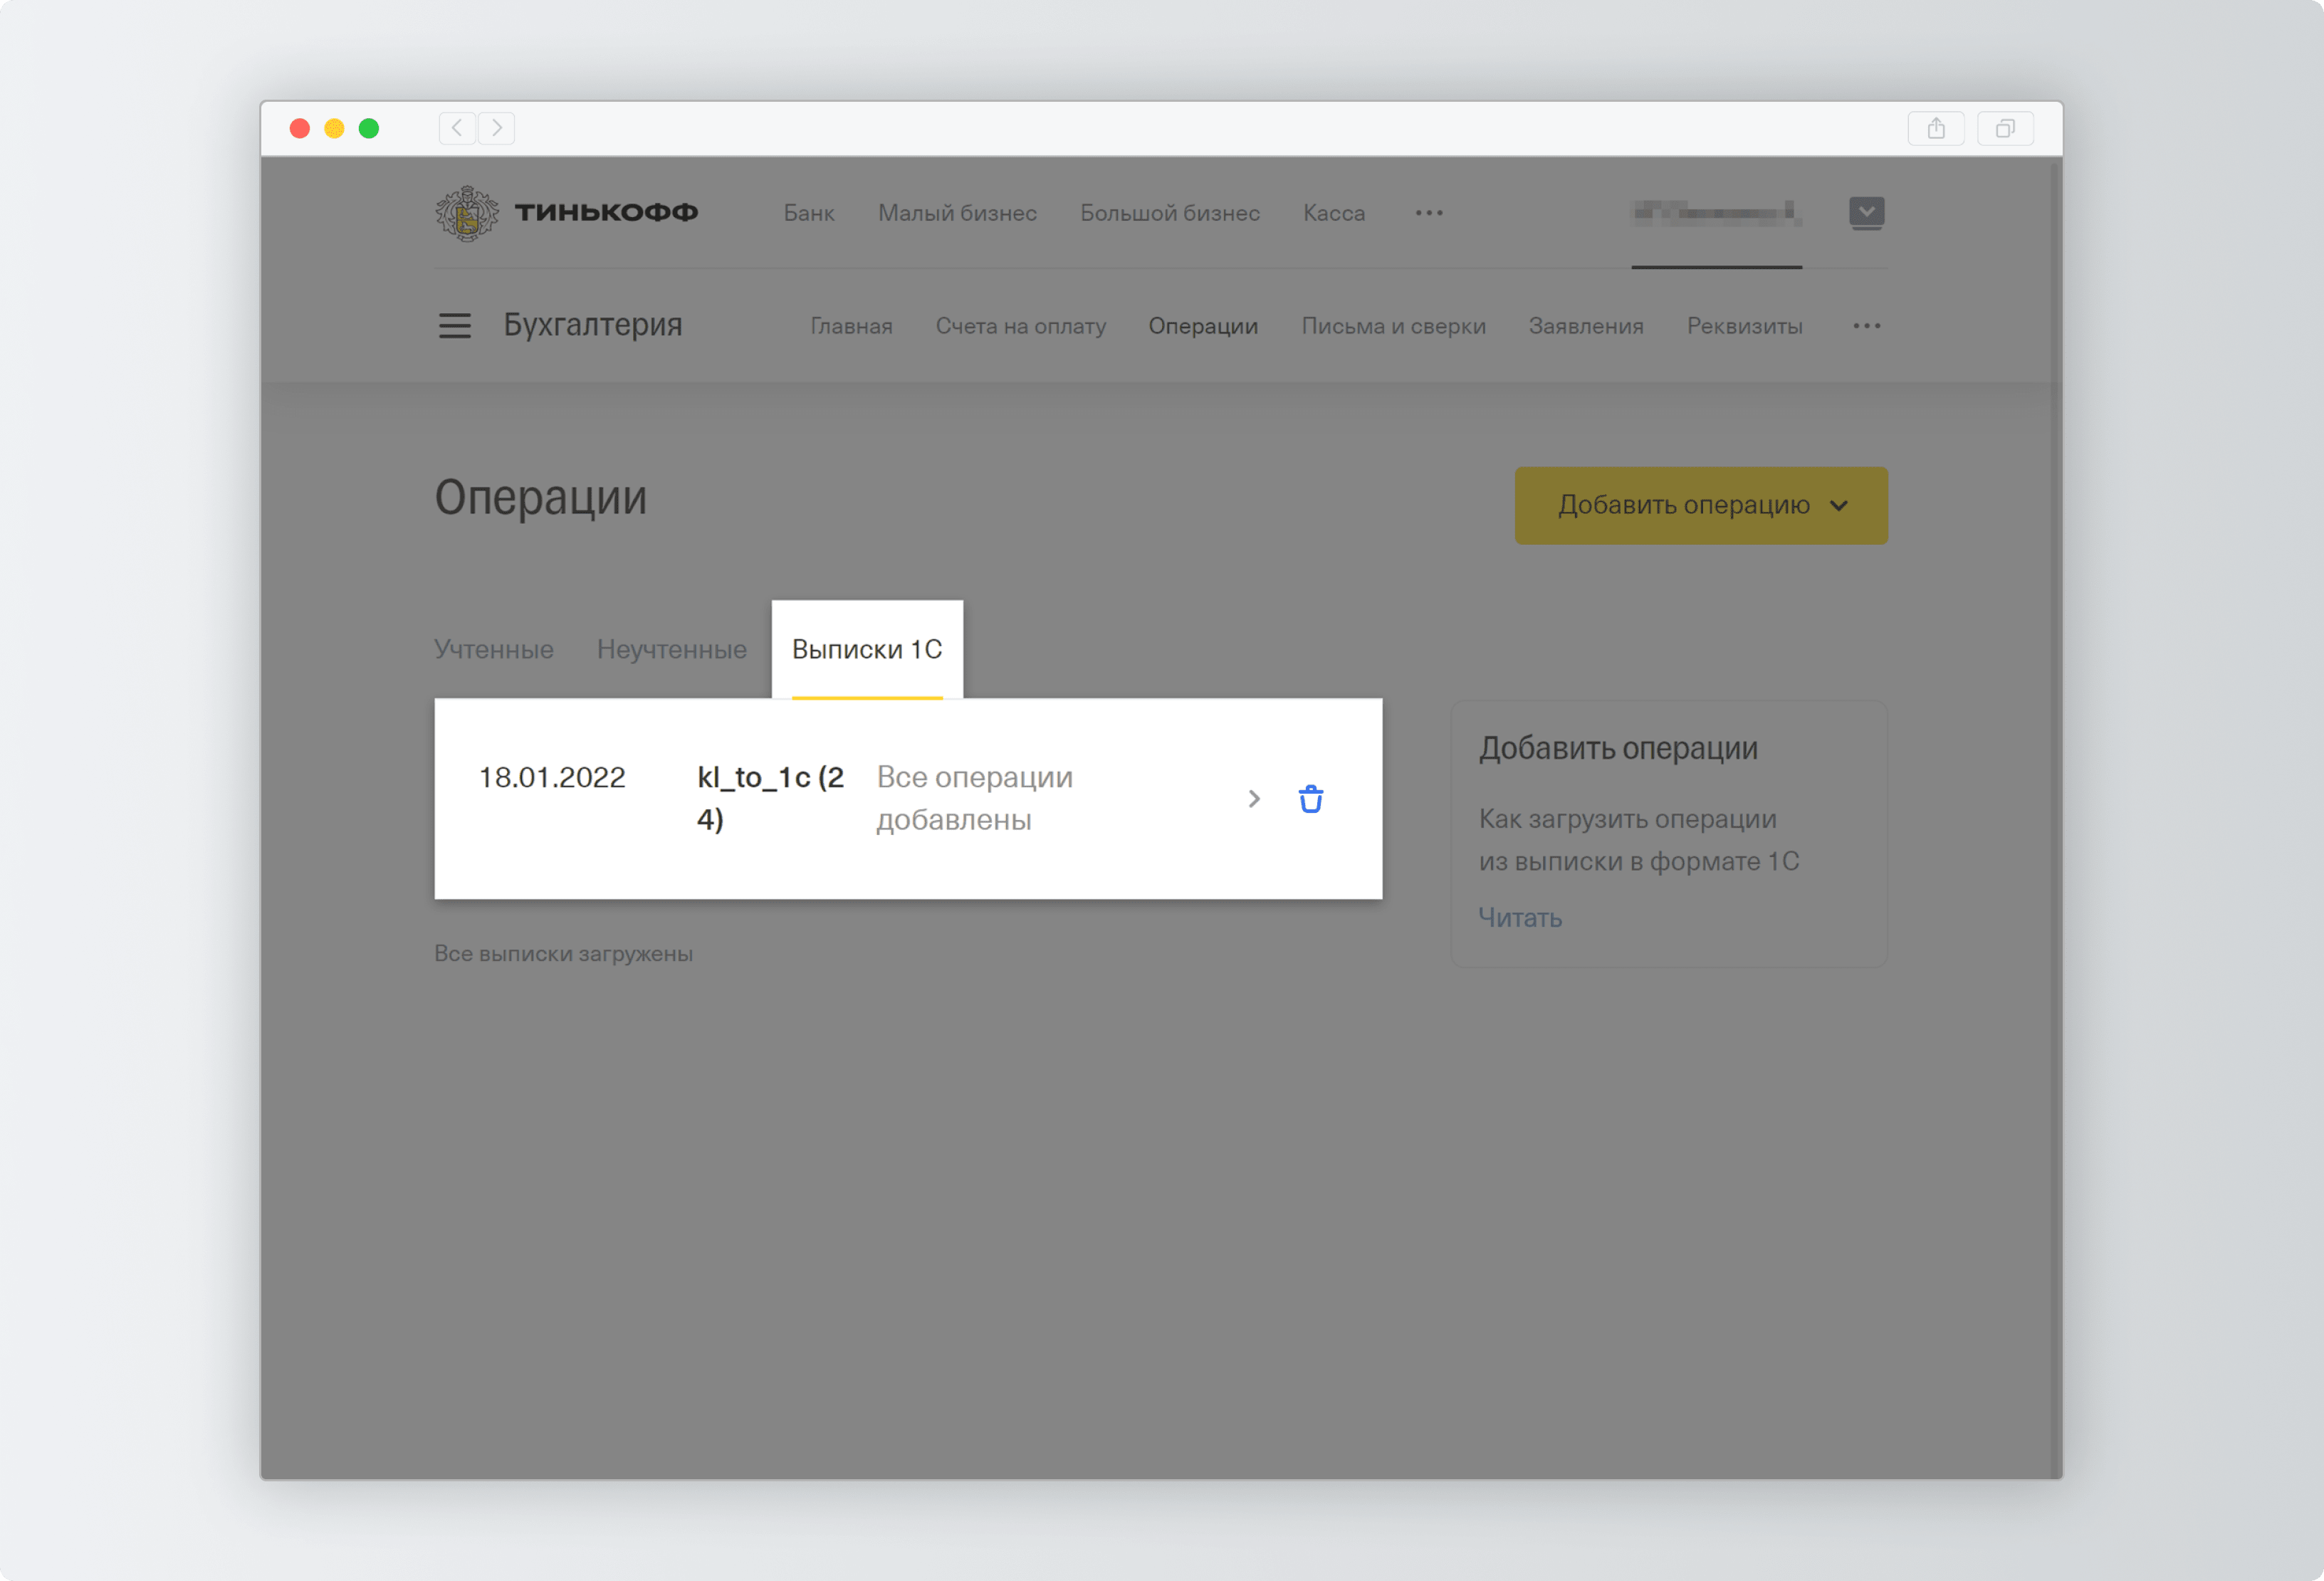Go to Письма и сверки section
Viewport: 2324px width, 1581px height.
point(1393,326)
